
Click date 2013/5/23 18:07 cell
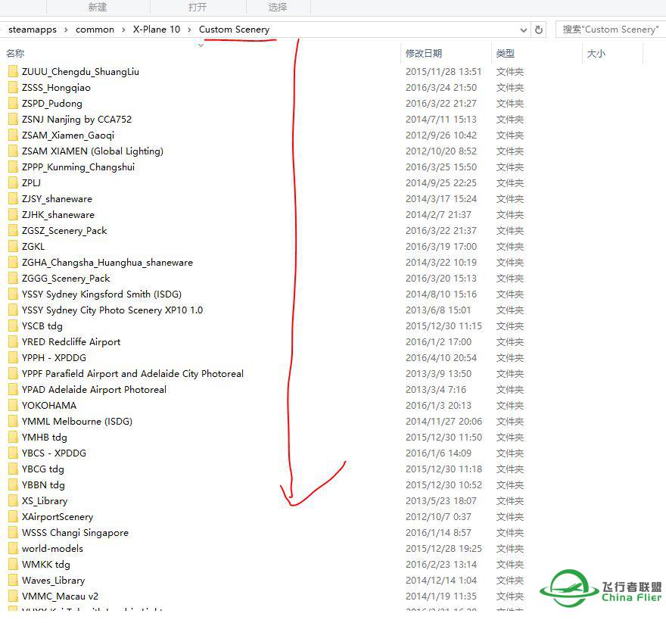[441, 501]
